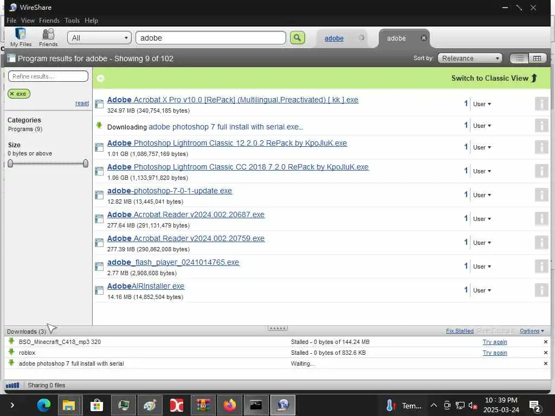Open My Files library icon
Screen dimensions: 555x416
click(21, 37)
